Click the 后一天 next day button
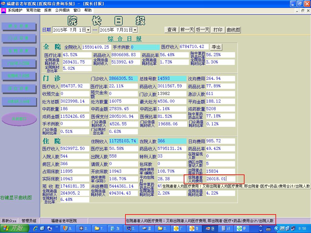Image resolution: width=311 pixels, height=233 pixels. 203,30
